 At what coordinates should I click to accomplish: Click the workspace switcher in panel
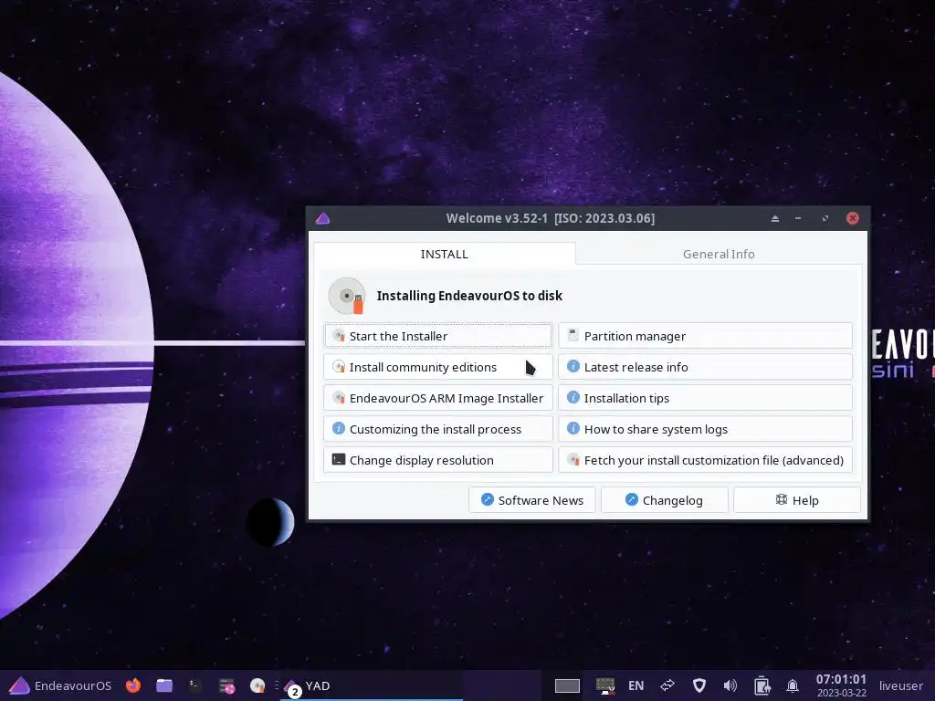coord(567,686)
